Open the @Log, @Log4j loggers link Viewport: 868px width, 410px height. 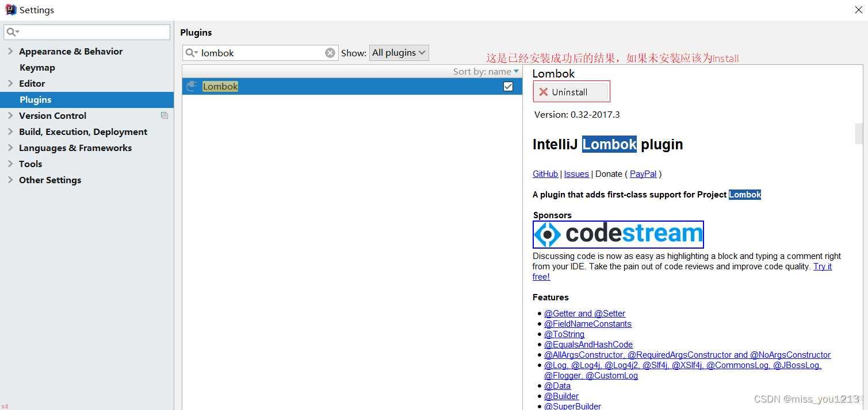click(x=683, y=365)
